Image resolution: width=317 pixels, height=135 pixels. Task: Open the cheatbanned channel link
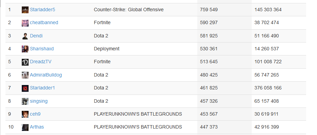[44, 22]
